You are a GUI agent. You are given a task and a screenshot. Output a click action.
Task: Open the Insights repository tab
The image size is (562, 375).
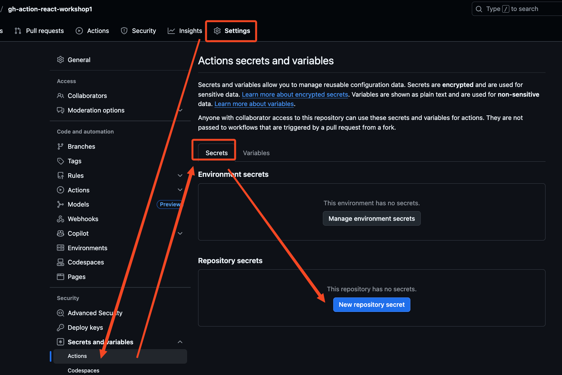(185, 31)
